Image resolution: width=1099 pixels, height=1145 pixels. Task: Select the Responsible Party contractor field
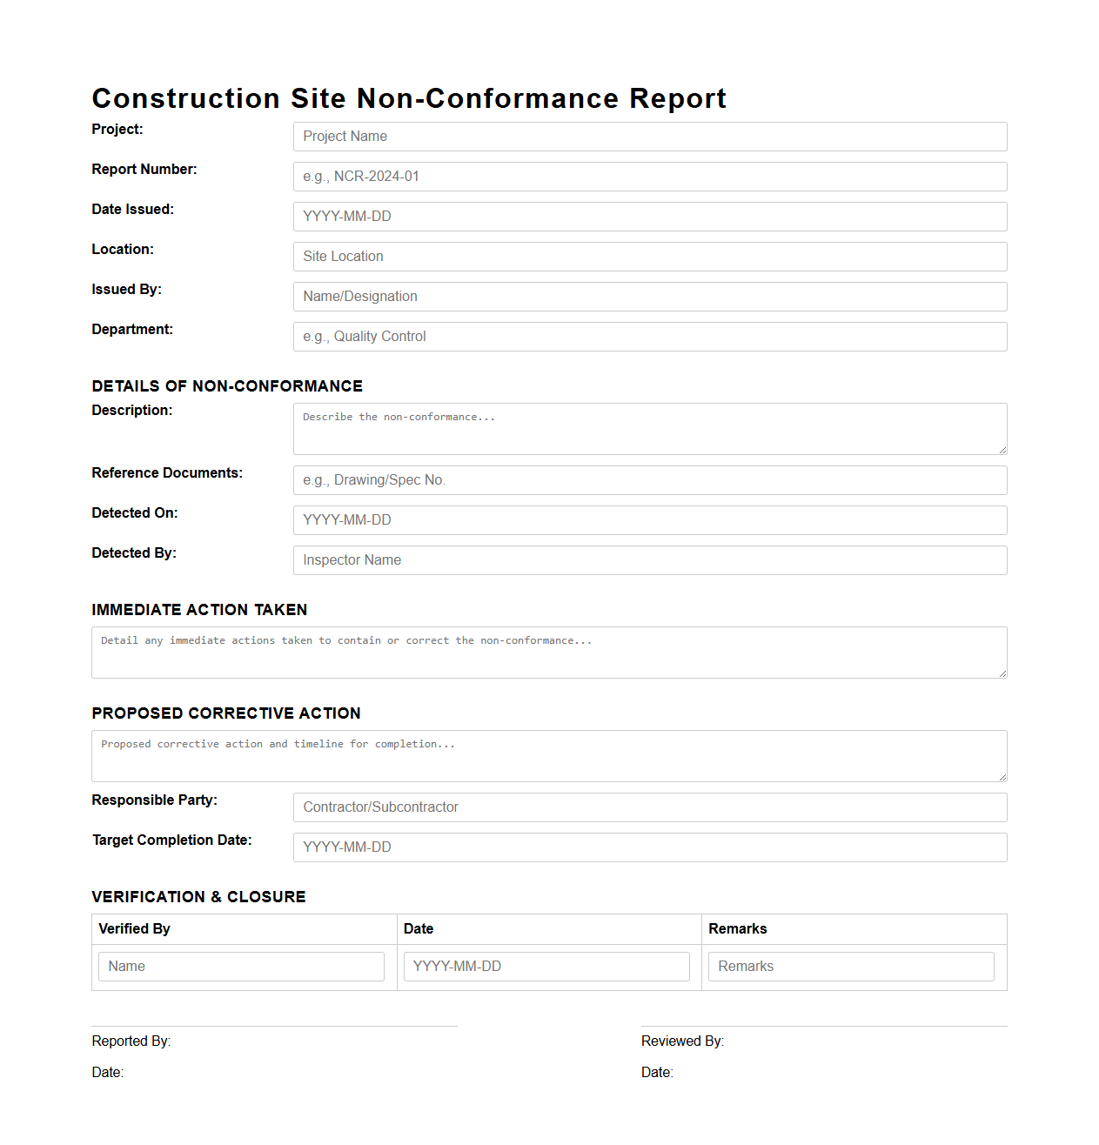(649, 807)
